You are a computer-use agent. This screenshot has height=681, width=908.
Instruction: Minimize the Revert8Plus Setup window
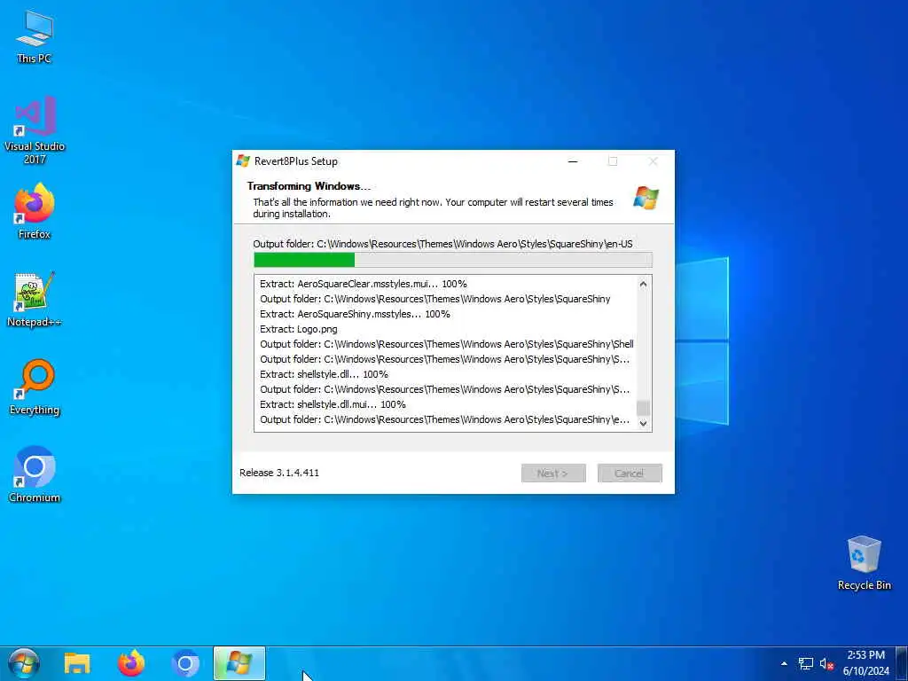click(573, 161)
